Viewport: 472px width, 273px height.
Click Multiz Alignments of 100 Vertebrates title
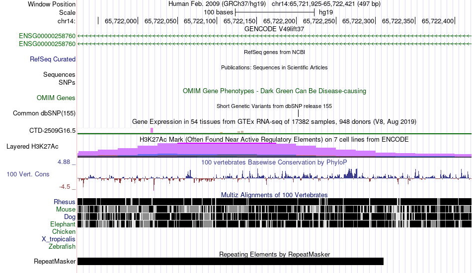[274, 195]
